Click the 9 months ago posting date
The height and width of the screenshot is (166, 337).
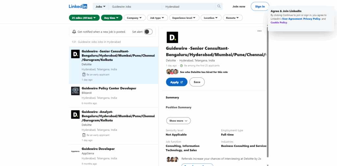coord(89,164)
